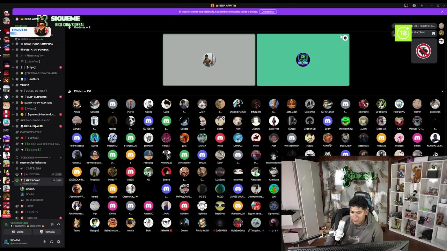Click the green download update icon

click(422, 6)
